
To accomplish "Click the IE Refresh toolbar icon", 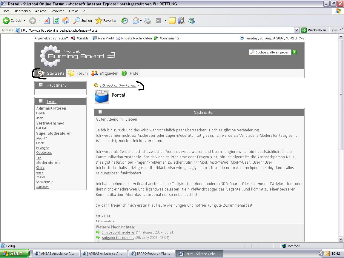I will (56, 21).
